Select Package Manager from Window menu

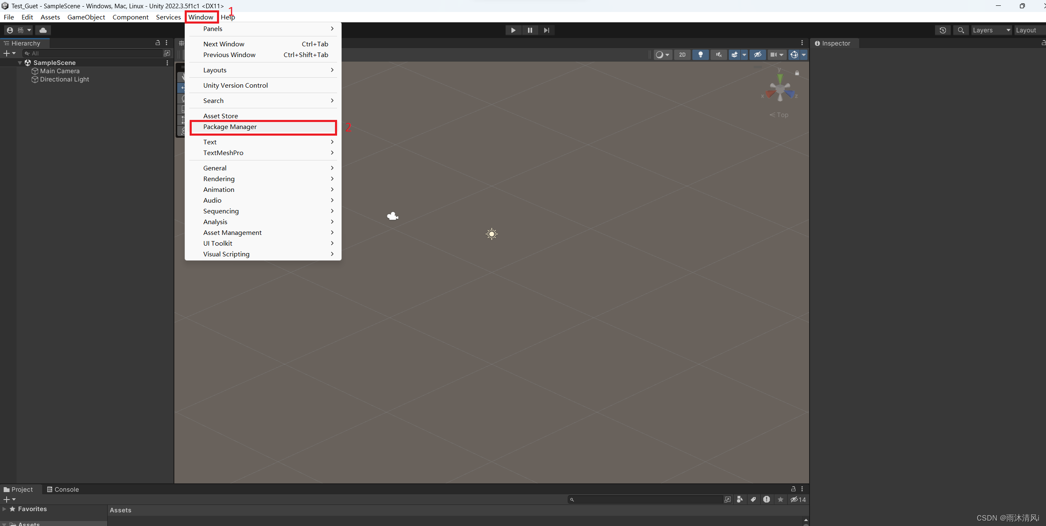coord(230,127)
